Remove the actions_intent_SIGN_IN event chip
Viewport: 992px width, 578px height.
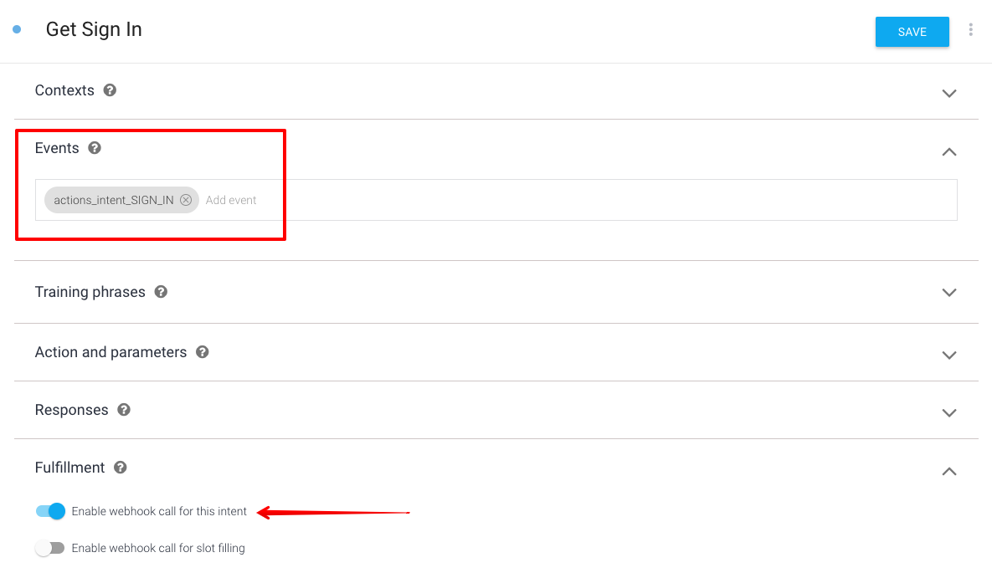click(x=185, y=200)
